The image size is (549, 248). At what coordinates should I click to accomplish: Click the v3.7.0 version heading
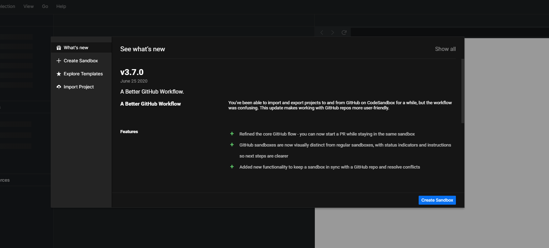pyautogui.click(x=132, y=72)
